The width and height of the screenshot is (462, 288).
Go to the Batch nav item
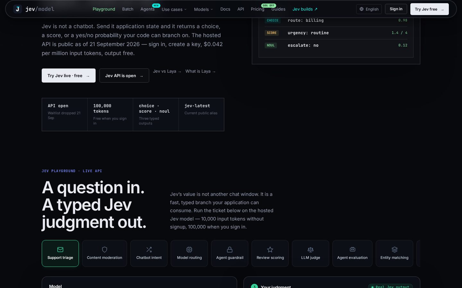coord(128,9)
